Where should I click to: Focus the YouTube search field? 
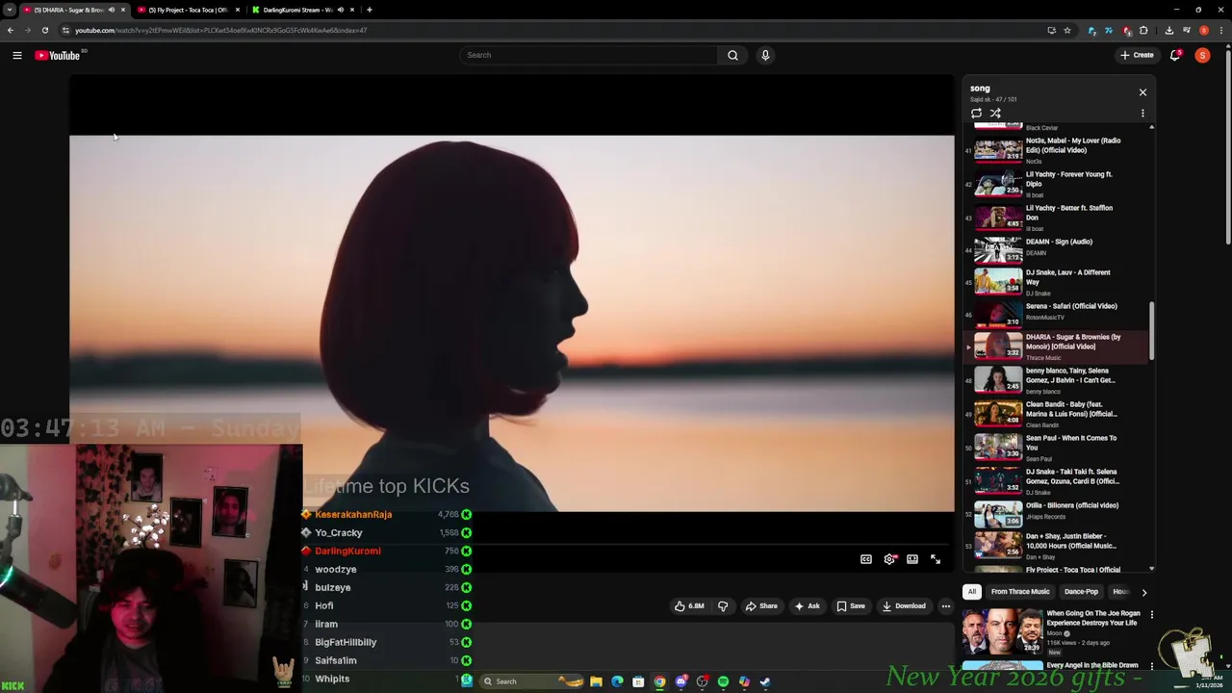point(588,55)
